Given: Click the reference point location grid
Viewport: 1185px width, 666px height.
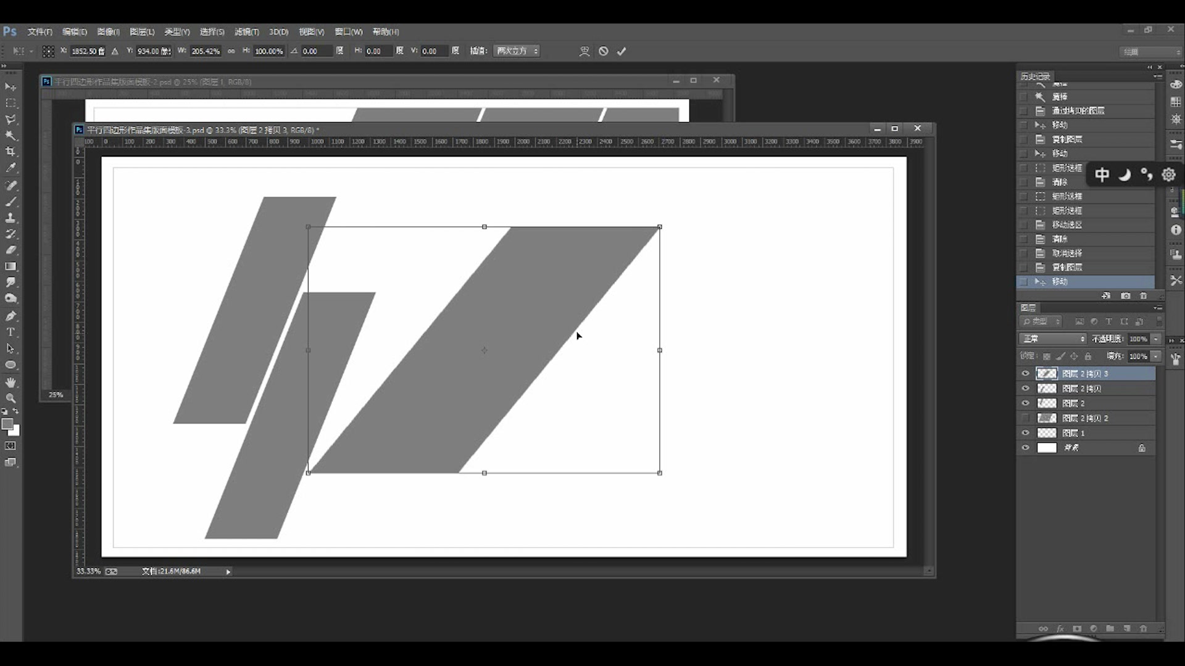Looking at the screenshot, I should coord(48,51).
